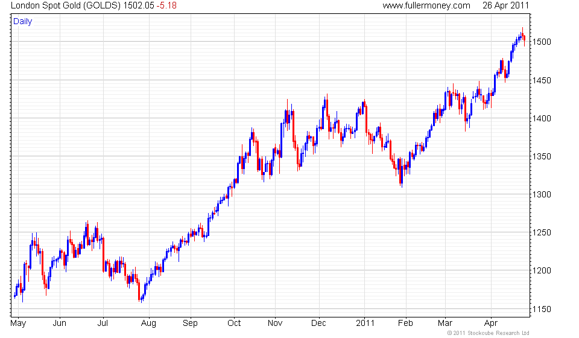Click the Oct month axis label
This screenshot has height=338, width=579.
tap(234, 324)
